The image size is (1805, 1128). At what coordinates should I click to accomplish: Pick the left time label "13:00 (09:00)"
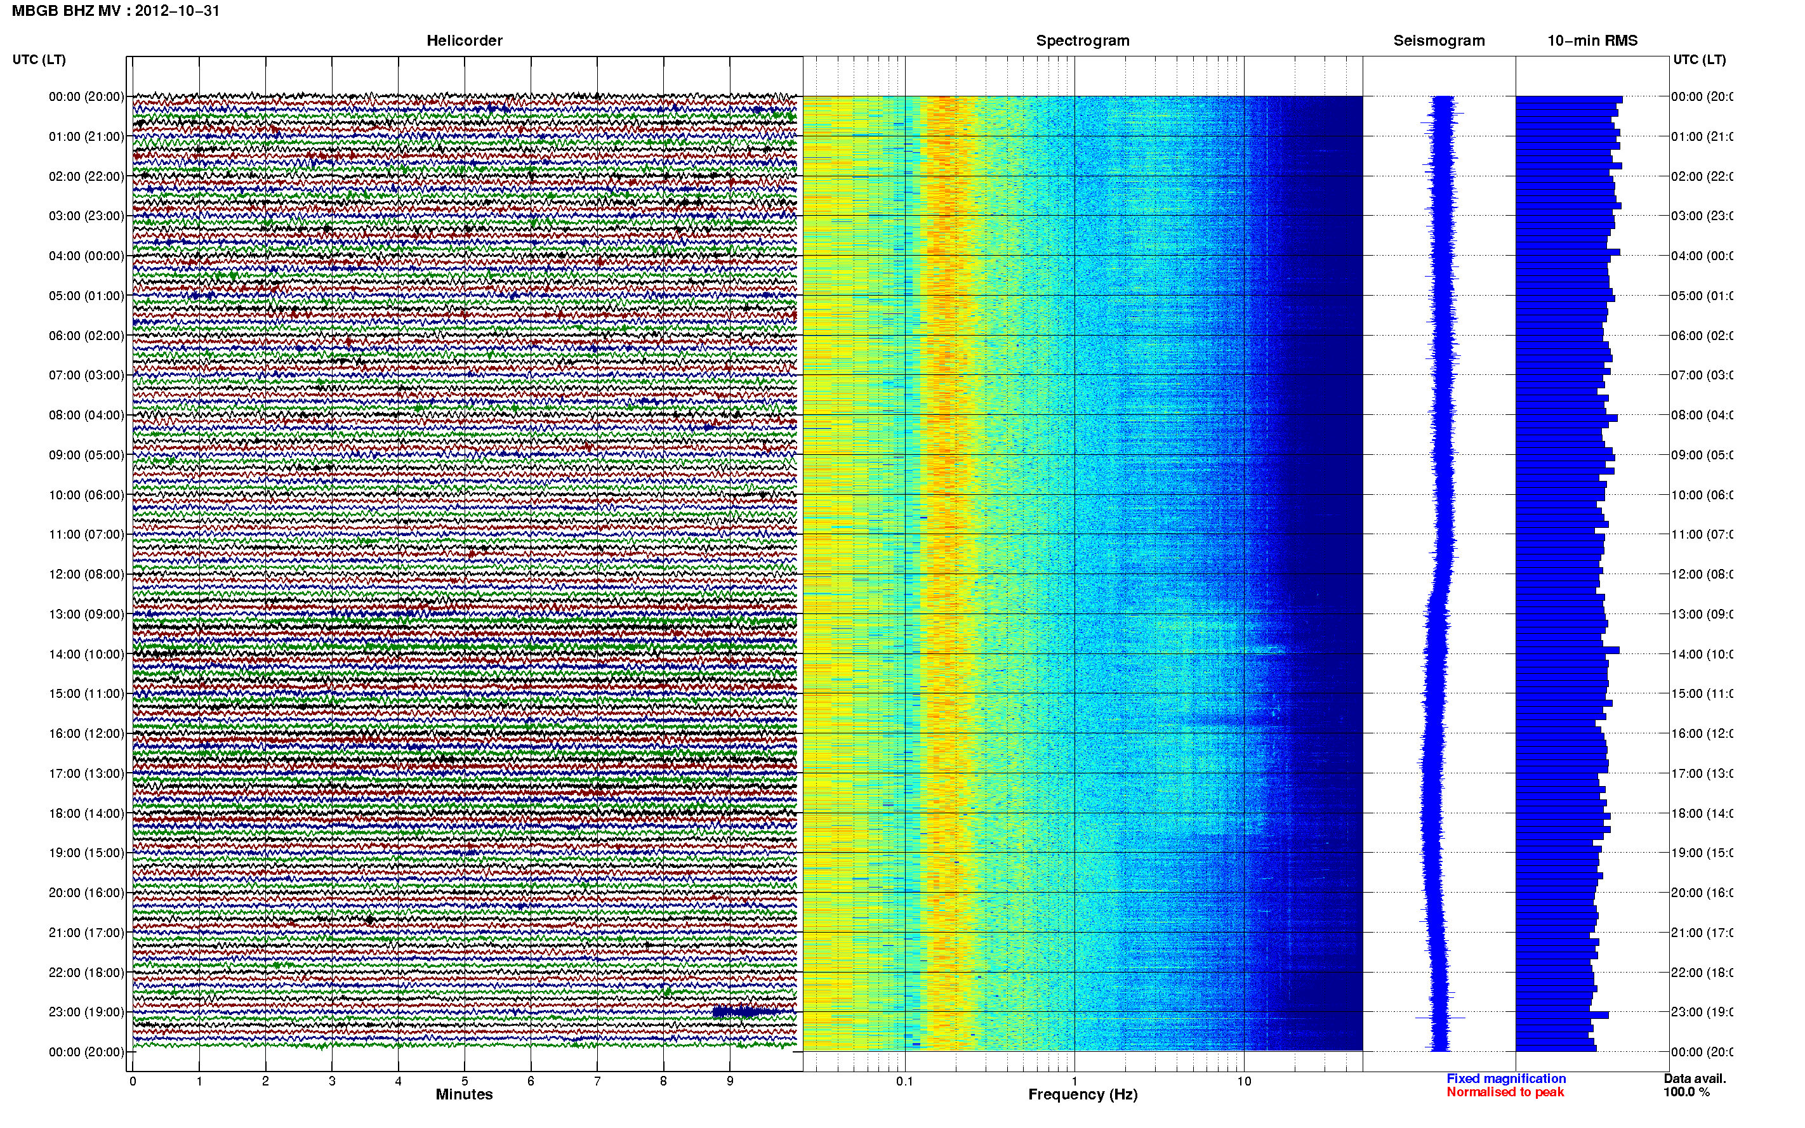pos(86,614)
